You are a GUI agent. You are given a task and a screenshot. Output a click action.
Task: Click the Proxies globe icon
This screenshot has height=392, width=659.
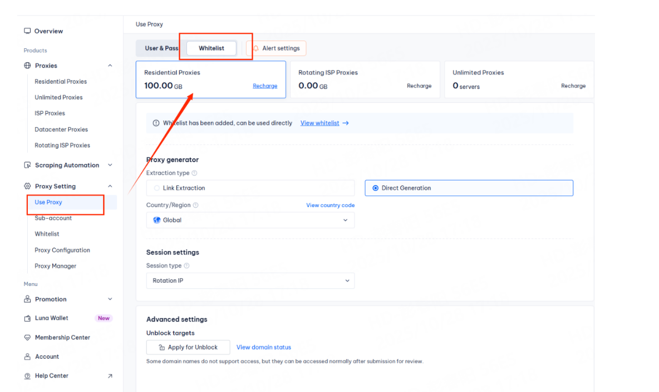click(x=27, y=66)
